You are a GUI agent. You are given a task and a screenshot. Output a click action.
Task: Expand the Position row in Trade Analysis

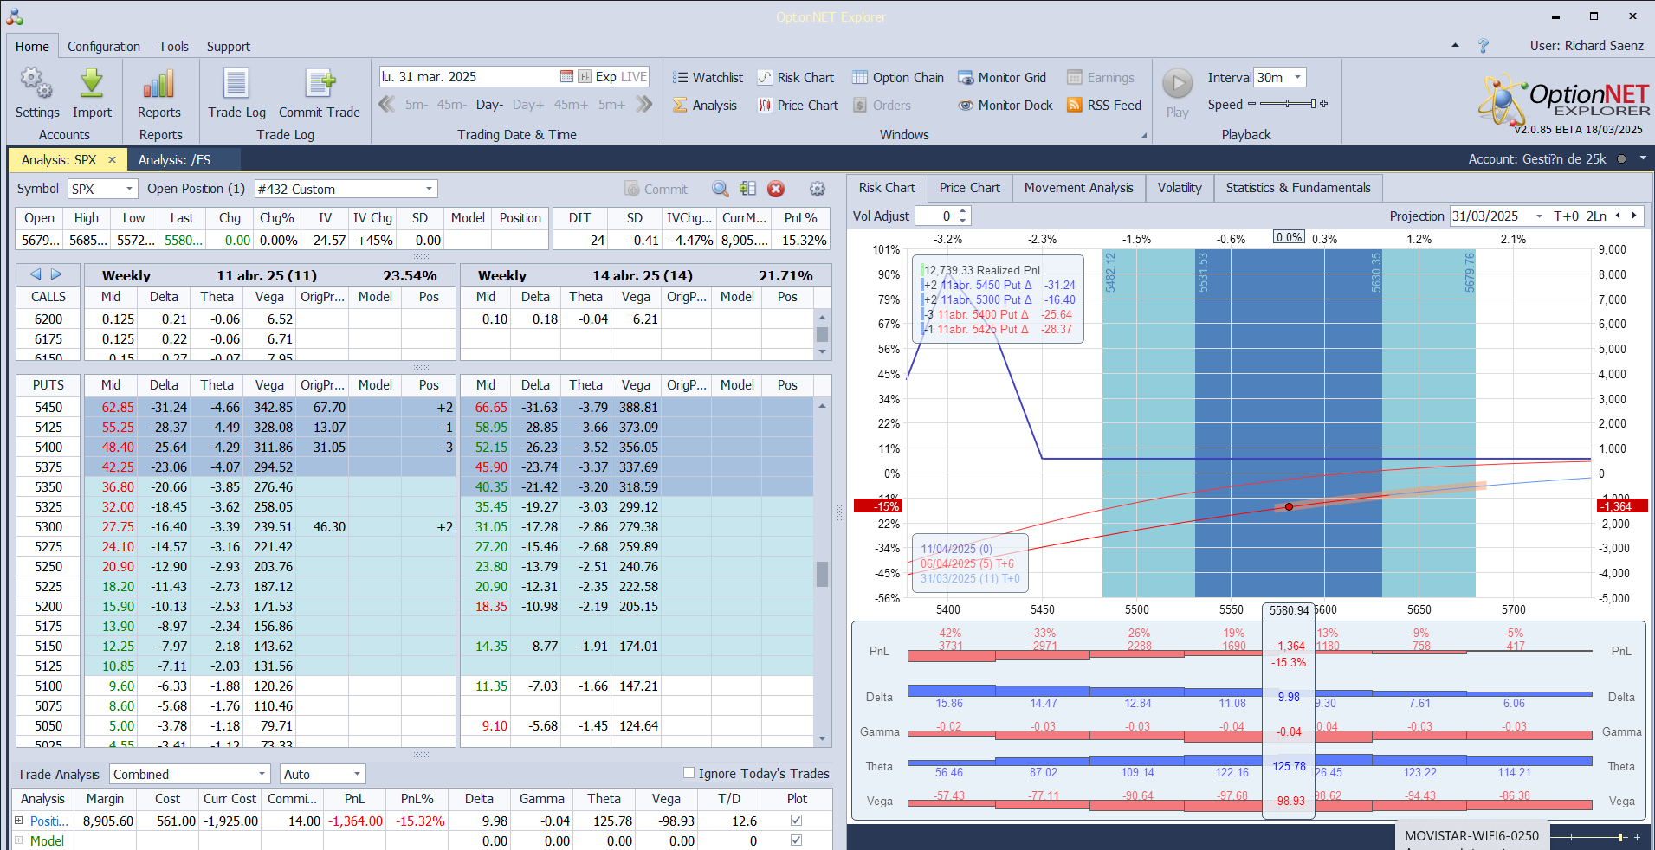tap(18, 820)
